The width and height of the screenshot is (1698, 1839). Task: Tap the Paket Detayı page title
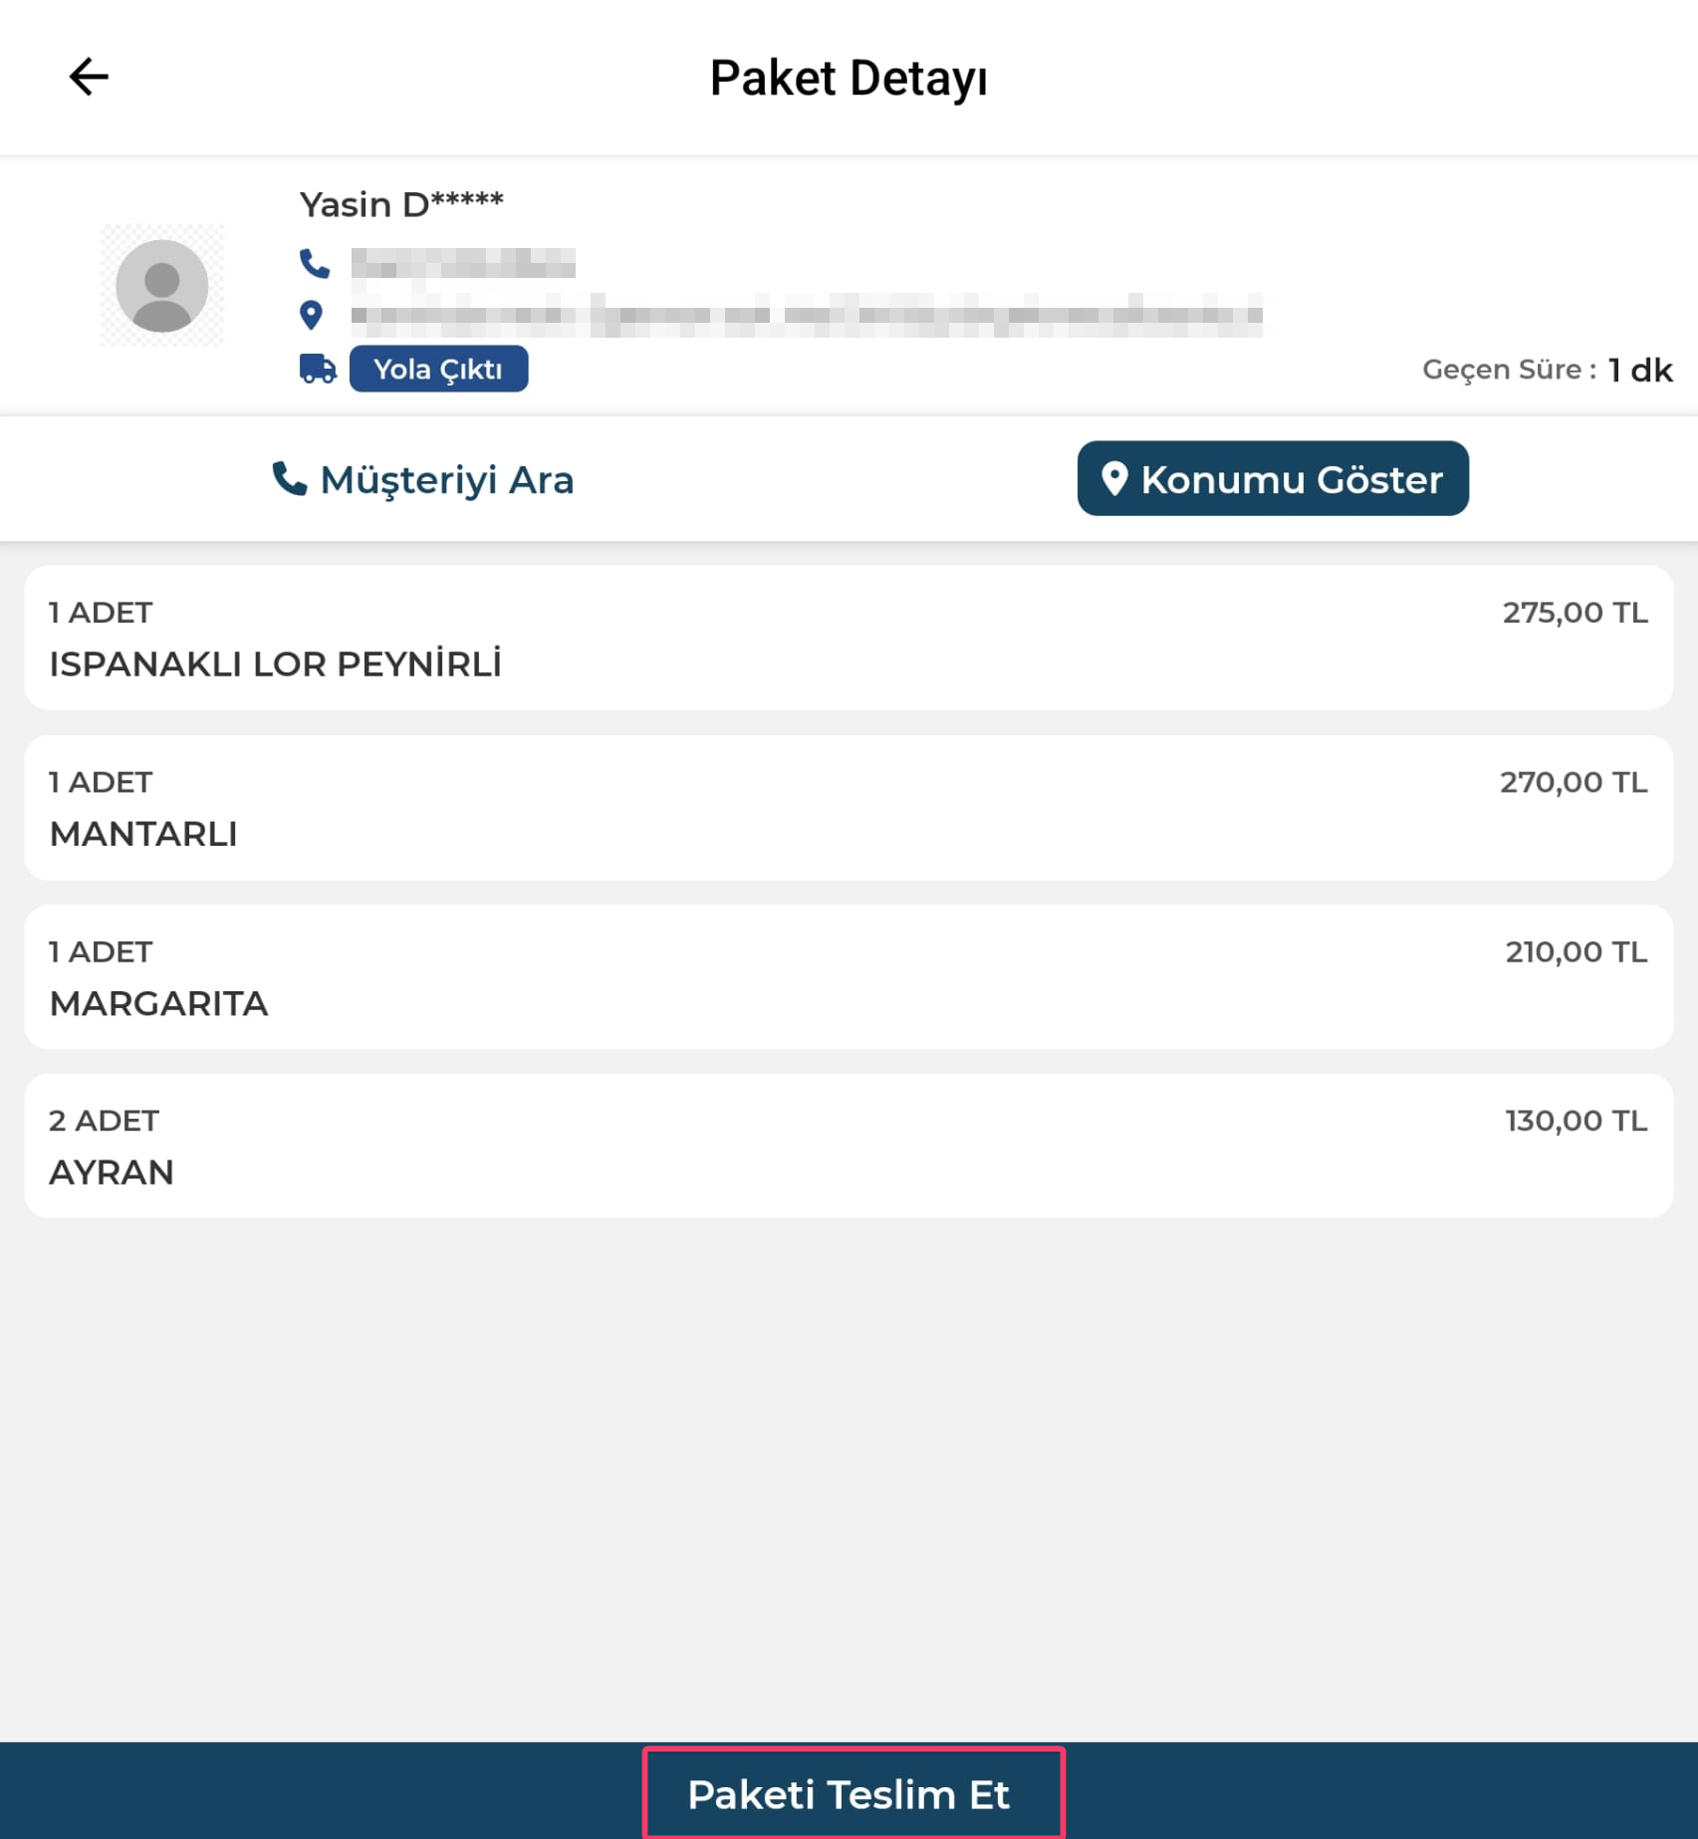tap(849, 78)
